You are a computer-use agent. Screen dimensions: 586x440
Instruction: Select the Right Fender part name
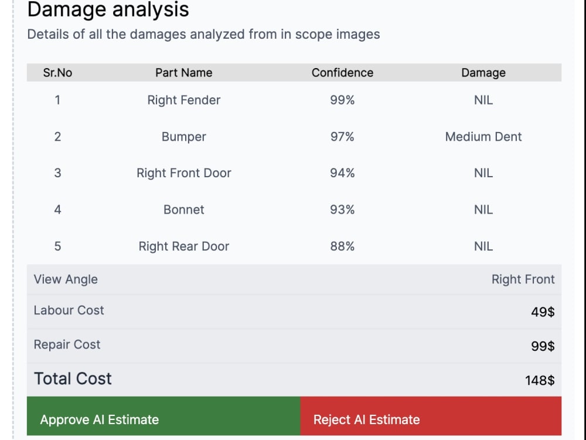point(183,100)
